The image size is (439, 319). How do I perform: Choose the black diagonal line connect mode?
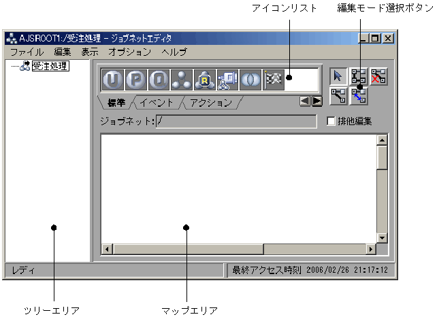(x=338, y=96)
